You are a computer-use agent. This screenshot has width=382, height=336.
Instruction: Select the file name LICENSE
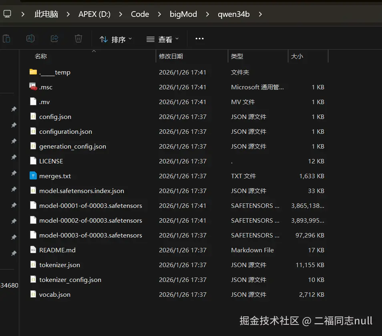click(x=51, y=161)
